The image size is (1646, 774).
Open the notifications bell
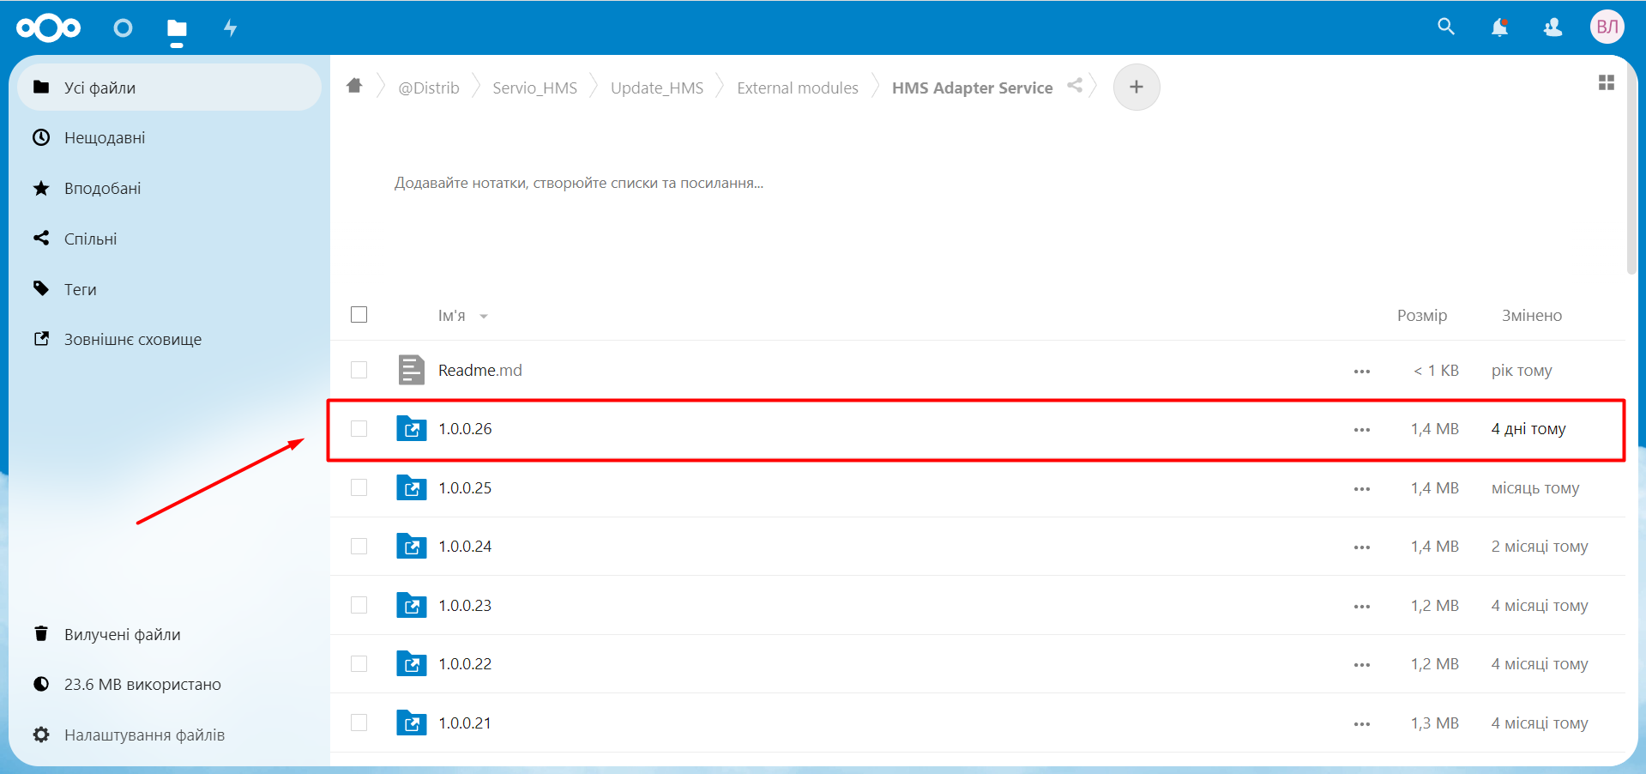pos(1499,27)
